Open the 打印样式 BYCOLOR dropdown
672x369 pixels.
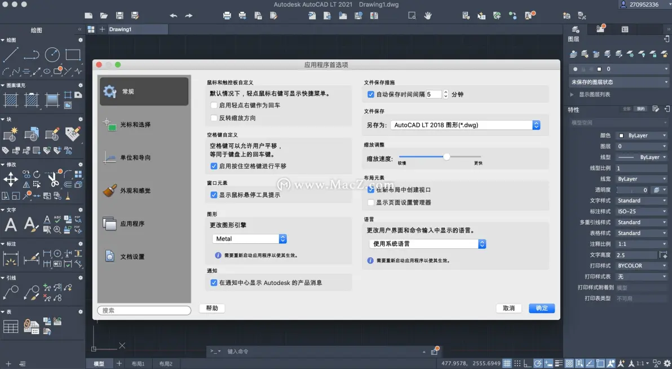642,266
